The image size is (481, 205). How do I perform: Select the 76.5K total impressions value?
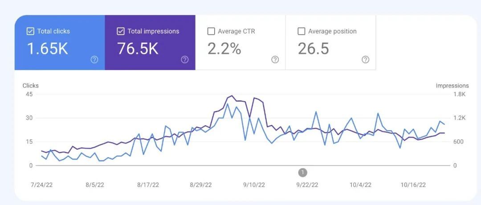pyautogui.click(x=138, y=49)
